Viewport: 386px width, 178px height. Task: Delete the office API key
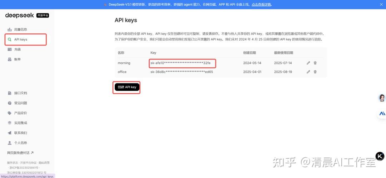(315, 72)
